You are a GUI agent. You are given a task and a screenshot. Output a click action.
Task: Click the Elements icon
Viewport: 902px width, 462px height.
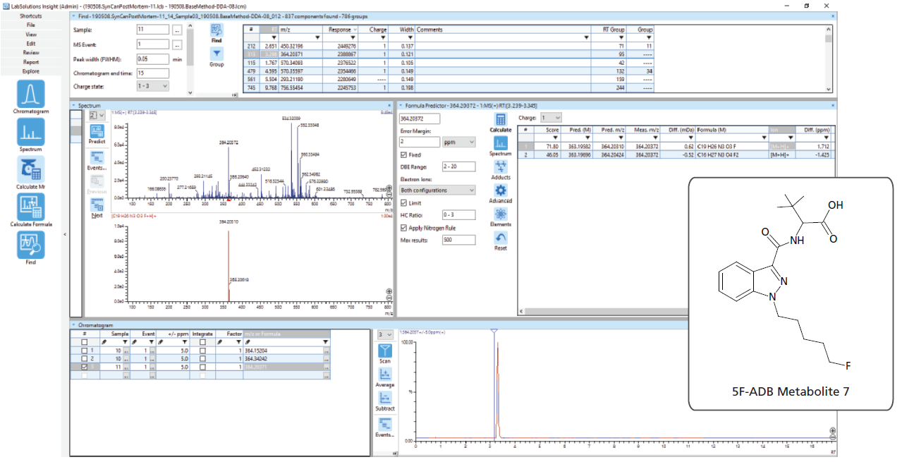coord(501,214)
